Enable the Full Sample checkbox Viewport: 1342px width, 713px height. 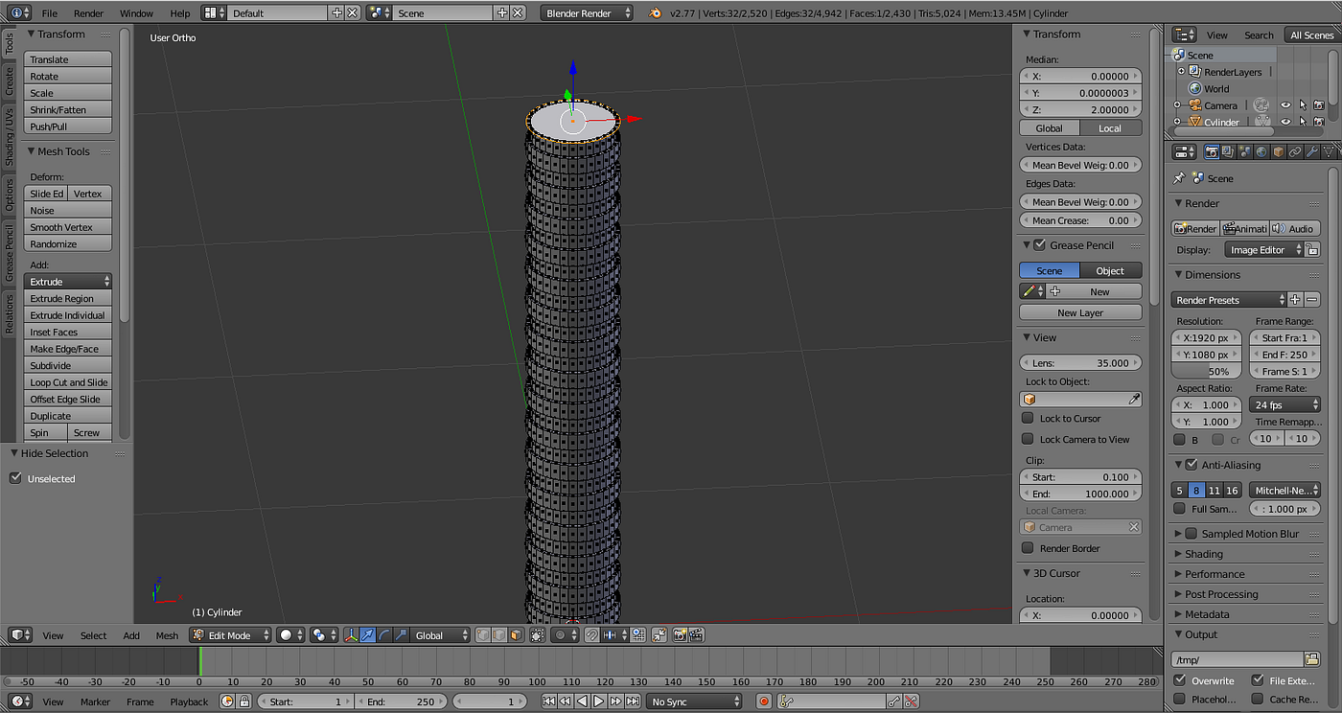point(1180,509)
